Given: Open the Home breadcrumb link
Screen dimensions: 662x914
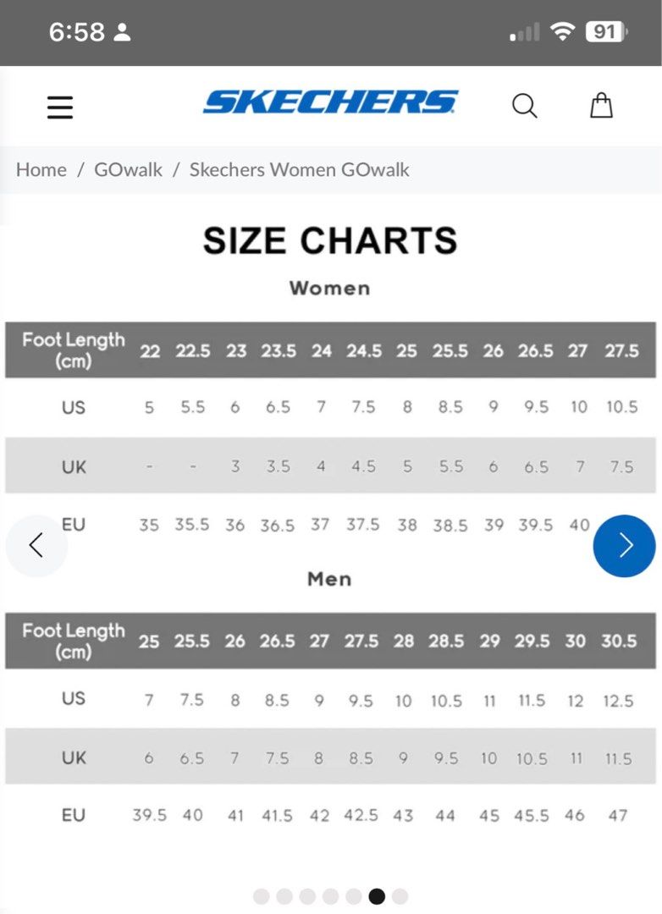Looking at the screenshot, I should click(41, 169).
